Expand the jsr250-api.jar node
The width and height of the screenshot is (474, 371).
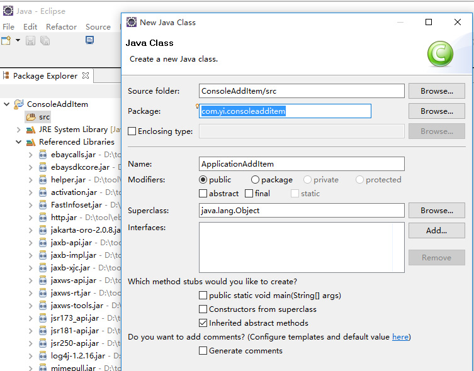coord(31,343)
